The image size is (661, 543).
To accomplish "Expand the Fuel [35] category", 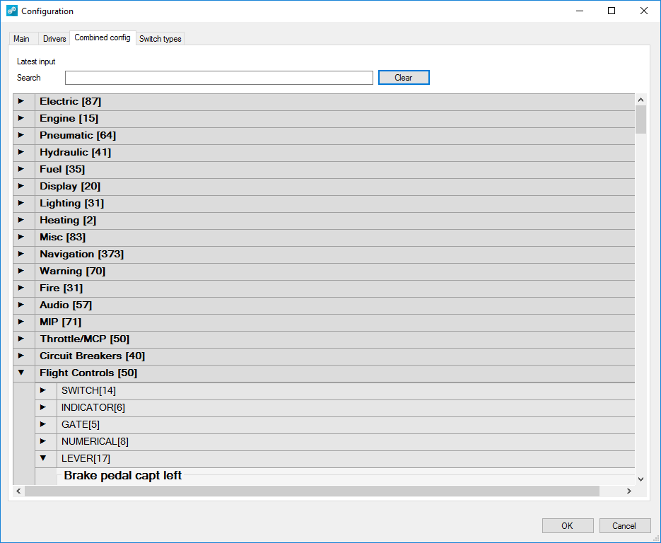I will click(21, 169).
